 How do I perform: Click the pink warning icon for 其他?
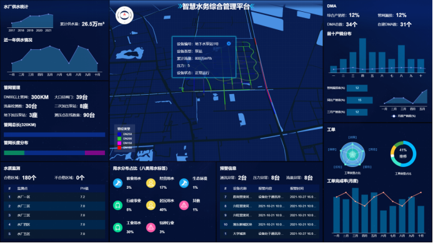[184, 205]
